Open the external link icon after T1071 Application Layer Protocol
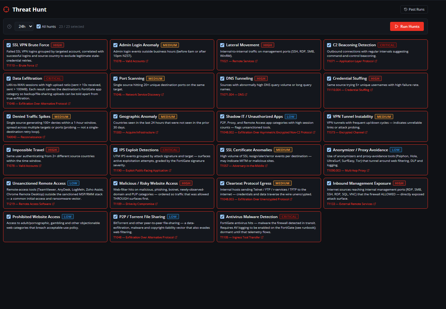Image resolution: width=446 pixels, height=309 pixels. (376, 61)
